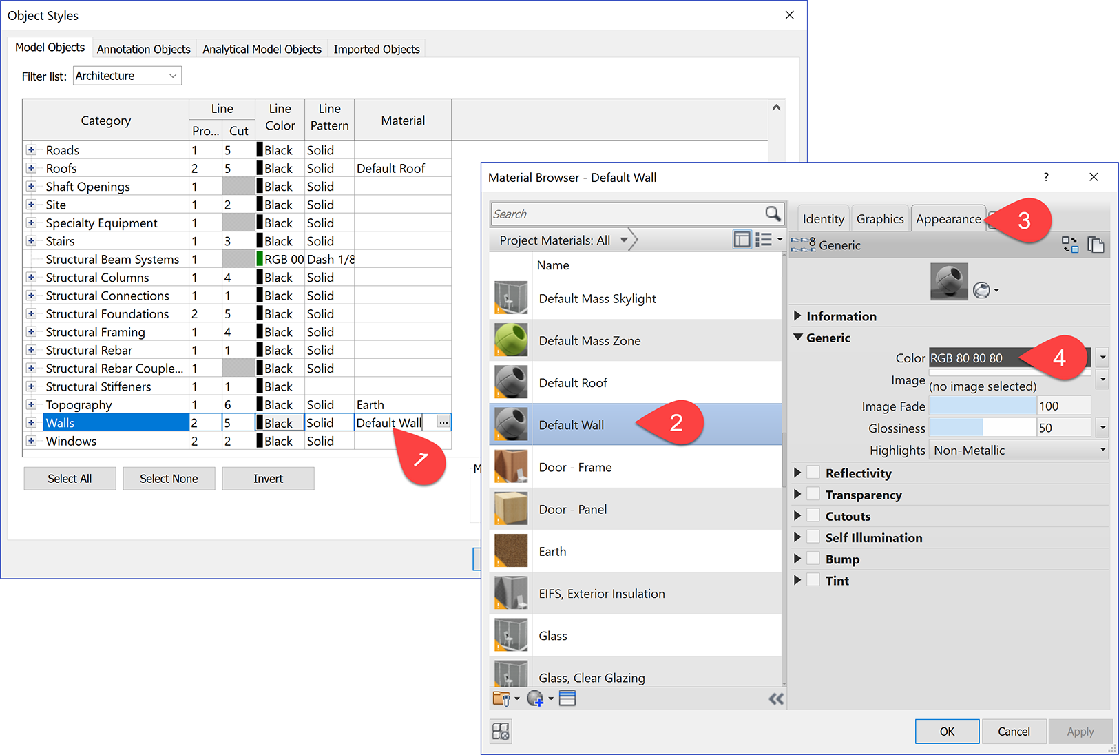Open the Graphics tab in Material Browser

point(879,219)
